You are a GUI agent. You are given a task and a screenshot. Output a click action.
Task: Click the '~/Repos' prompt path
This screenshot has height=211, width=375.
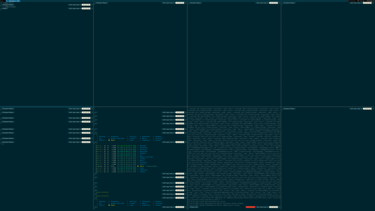tap(4, 8)
